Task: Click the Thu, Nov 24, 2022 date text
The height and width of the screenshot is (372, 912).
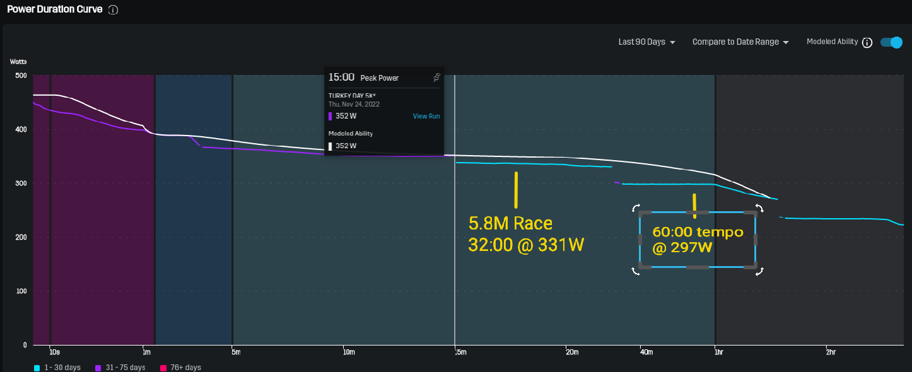Action: pyautogui.click(x=354, y=104)
